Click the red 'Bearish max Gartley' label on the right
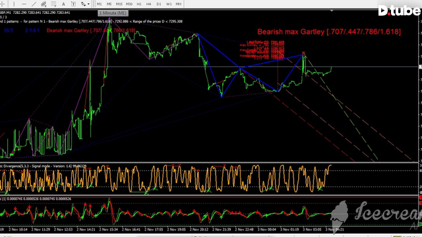This screenshot has height=237, width=422. [329, 32]
